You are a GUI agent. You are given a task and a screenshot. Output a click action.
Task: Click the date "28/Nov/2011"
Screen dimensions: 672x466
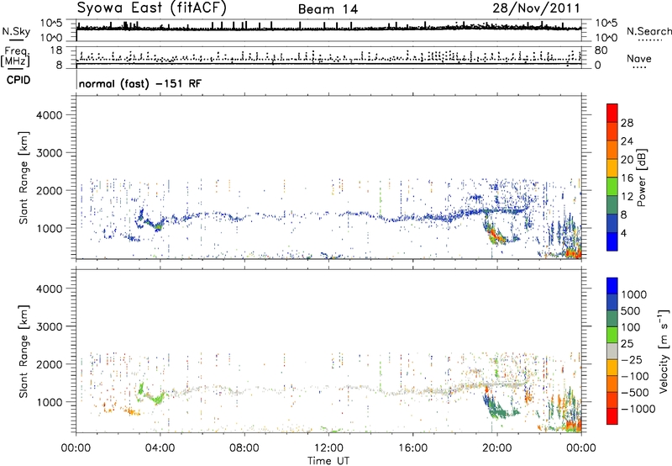536,8
